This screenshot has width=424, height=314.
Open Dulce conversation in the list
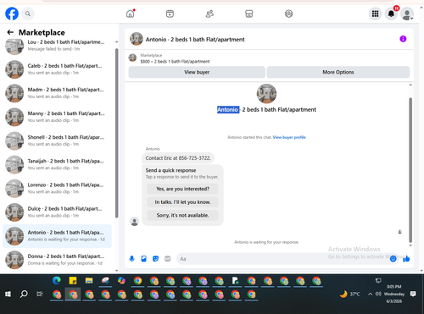(x=58, y=212)
